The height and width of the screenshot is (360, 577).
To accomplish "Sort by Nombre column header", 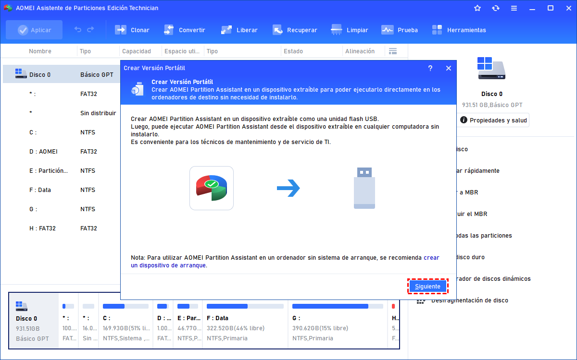I will pos(40,51).
